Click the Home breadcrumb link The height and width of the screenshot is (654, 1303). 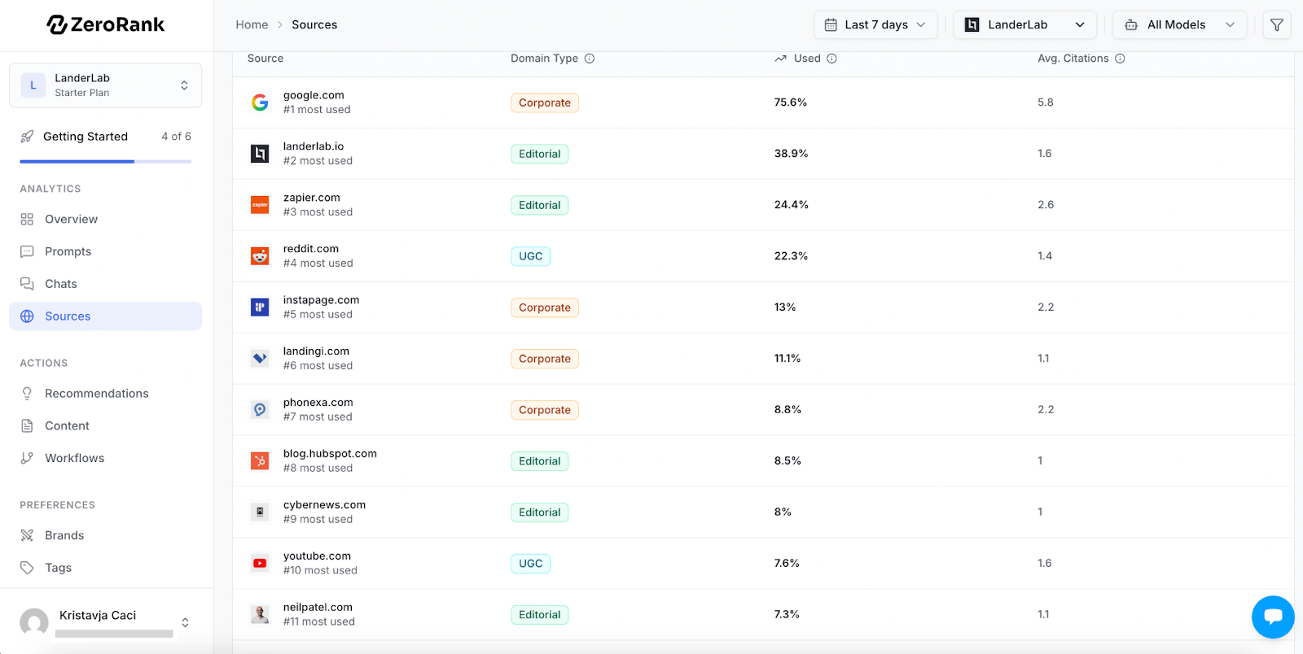tap(252, 24)
